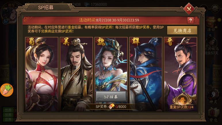Tap the carrot clover floating icon
Viewport: 222px width, 125px height.
coord(7,90)
